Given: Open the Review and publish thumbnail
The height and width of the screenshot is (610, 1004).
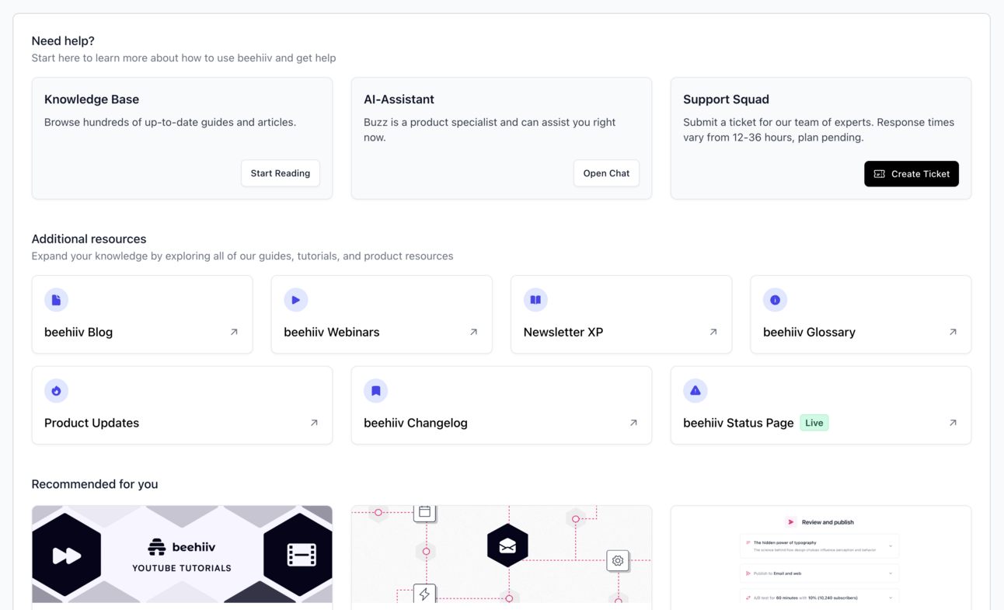Looking at the screenshot, I should (x=821, y=555).
